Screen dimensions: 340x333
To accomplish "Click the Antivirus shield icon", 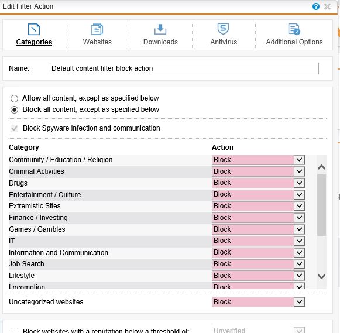I will [x=223, y=29].
